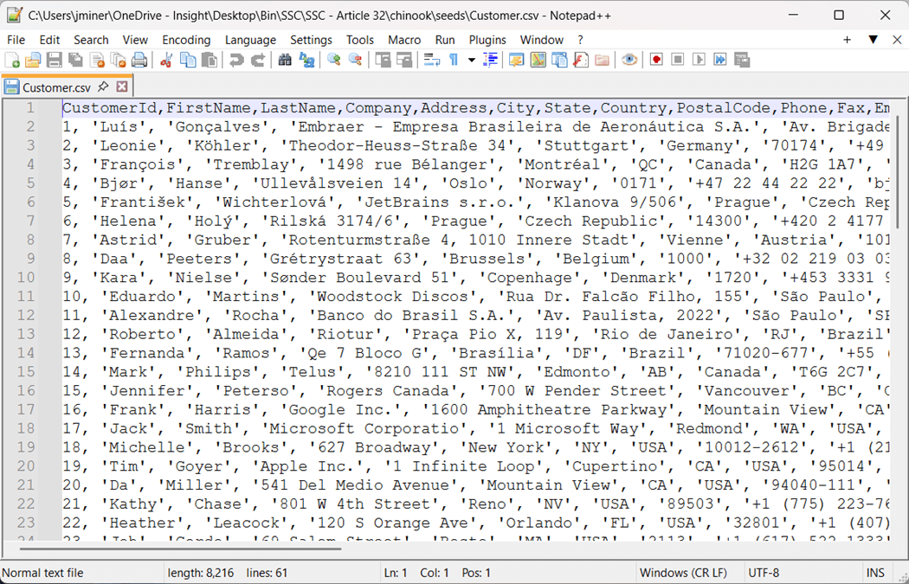Close current document via toolbar icon
This screenshot has width=909, height=584.
click(x=97, y=60)
